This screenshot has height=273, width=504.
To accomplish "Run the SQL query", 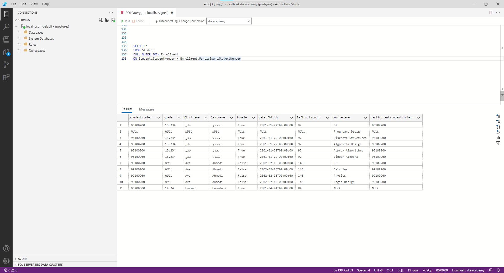I will pyautogui.click(x=125, y=21).
